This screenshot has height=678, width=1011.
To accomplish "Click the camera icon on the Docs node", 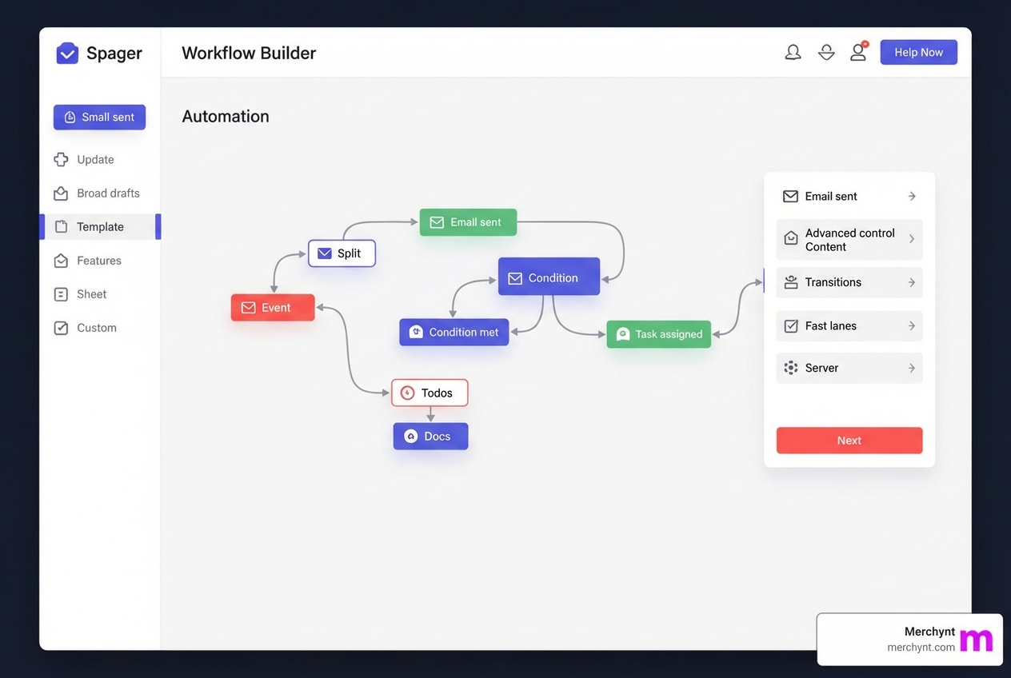I will (x=410, y=437).
